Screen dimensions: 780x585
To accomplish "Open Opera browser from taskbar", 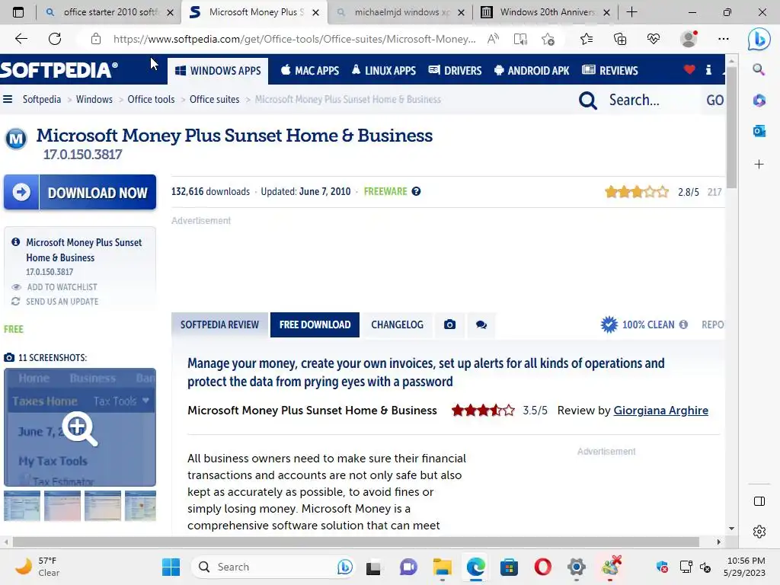I will click(x=542, y=567).
